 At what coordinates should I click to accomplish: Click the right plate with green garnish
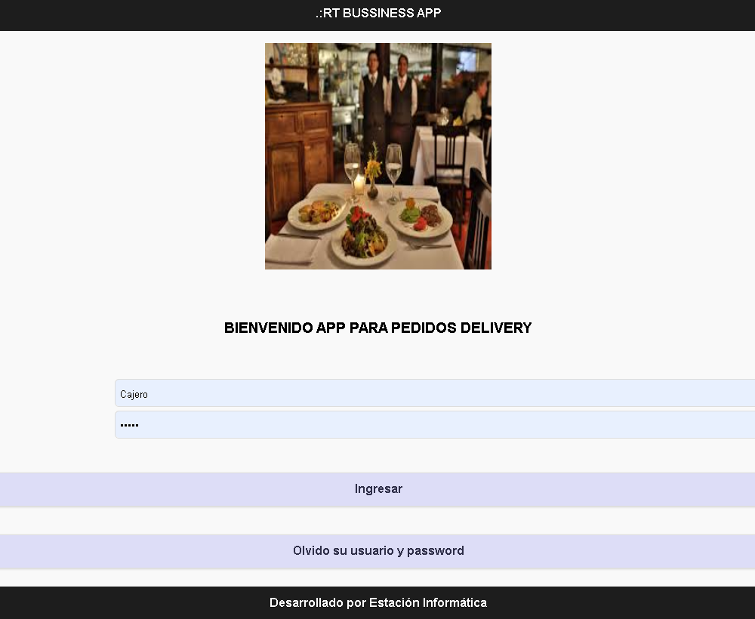[x=420, y=217]
